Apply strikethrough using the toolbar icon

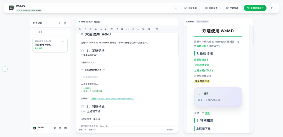90,29
